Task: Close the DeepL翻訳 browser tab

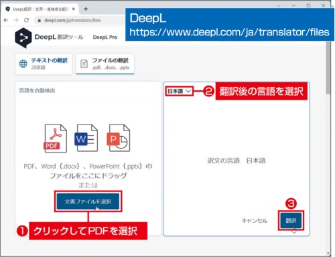Action: (x=74, y=9)
